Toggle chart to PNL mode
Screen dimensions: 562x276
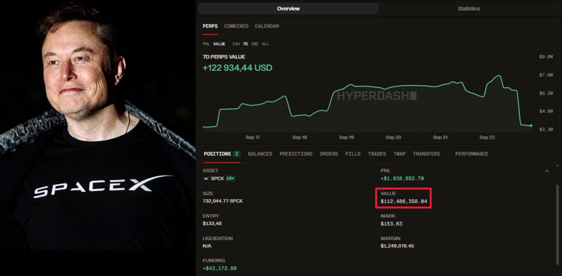point(207,44)
